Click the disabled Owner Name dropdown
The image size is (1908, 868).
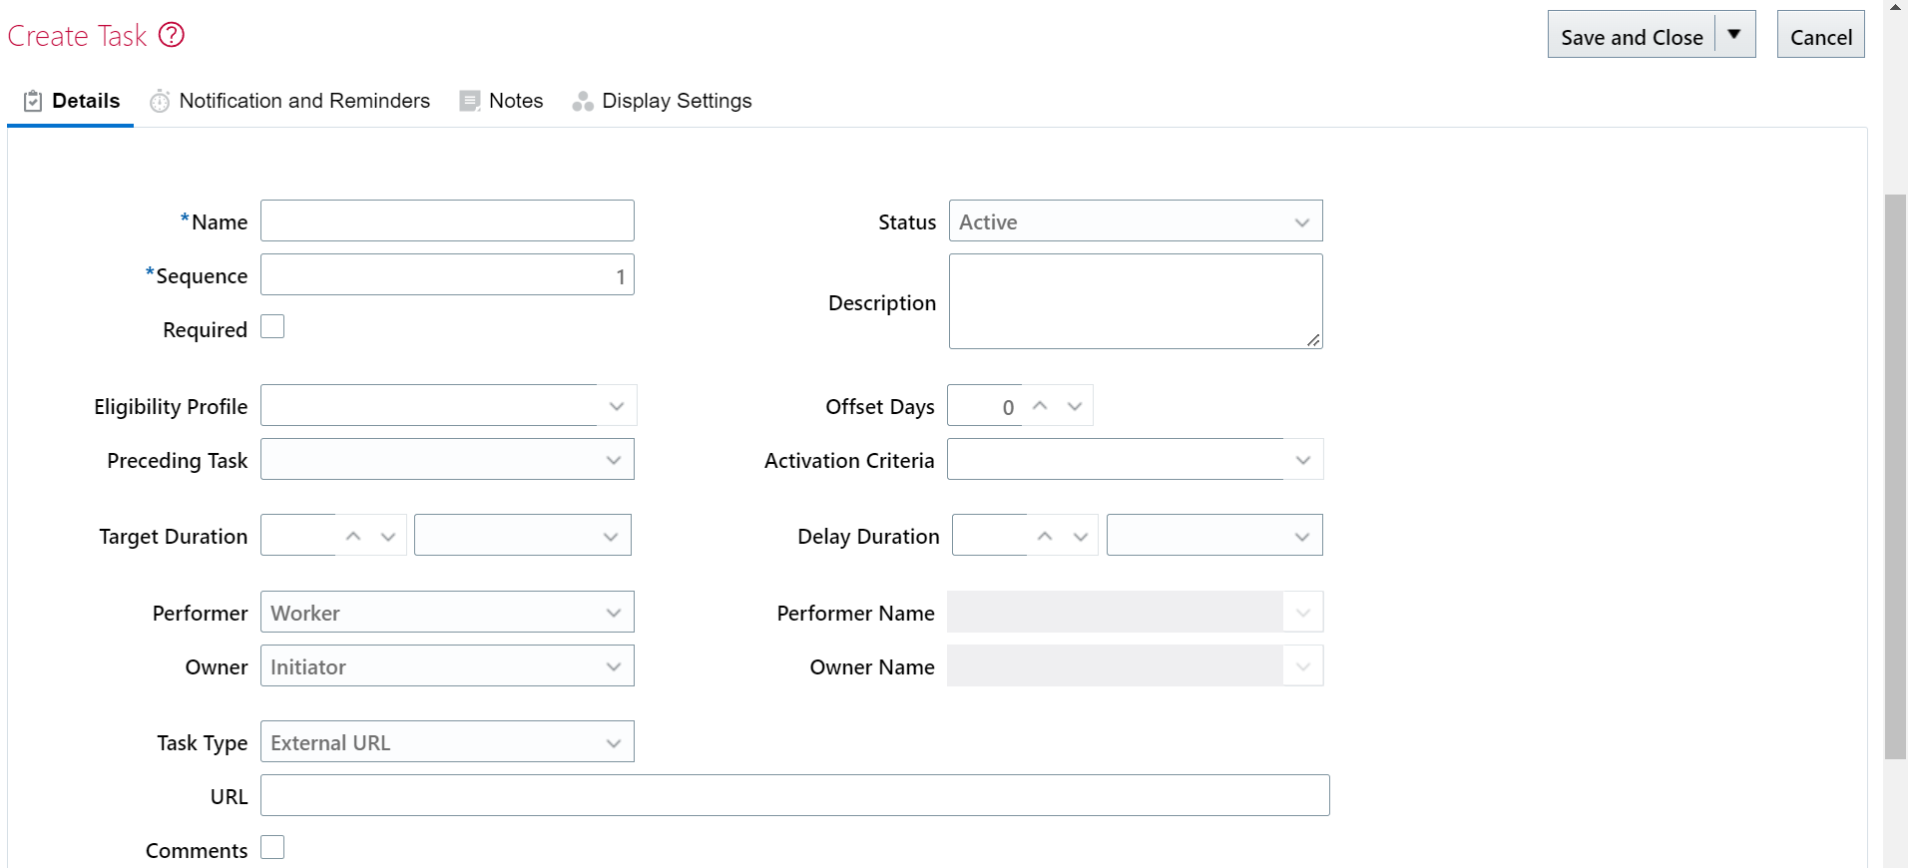pyautogui.click(x=1135, y=666)
